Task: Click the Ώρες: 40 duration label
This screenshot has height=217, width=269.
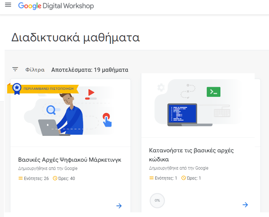Action: [67, 179]
